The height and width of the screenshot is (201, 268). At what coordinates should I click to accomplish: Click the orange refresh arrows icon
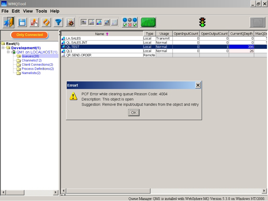[x=46, y=22]
